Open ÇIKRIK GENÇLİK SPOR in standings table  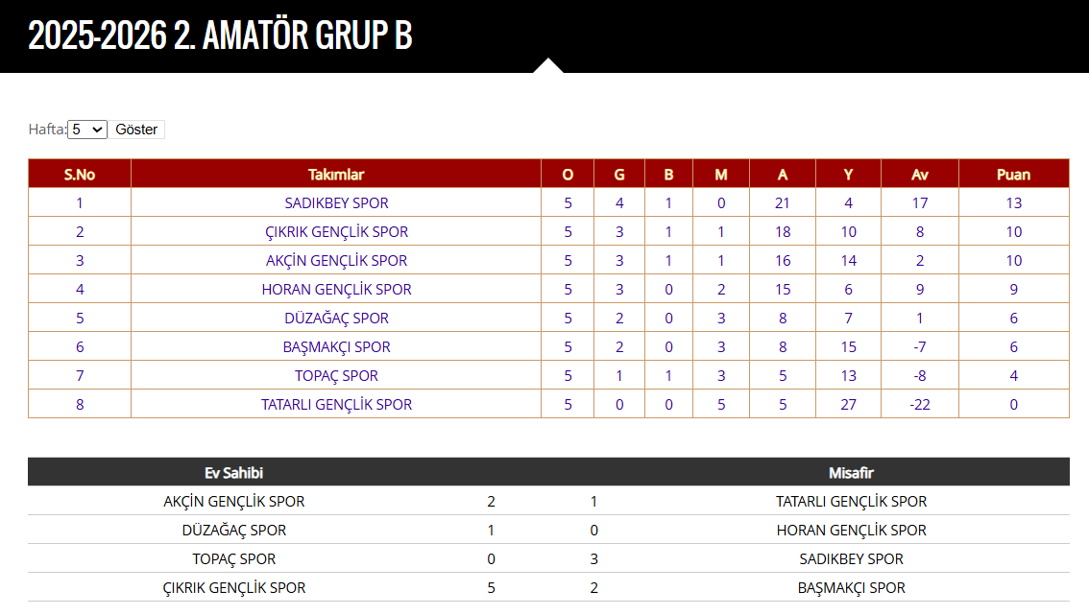tap(336, 232)
